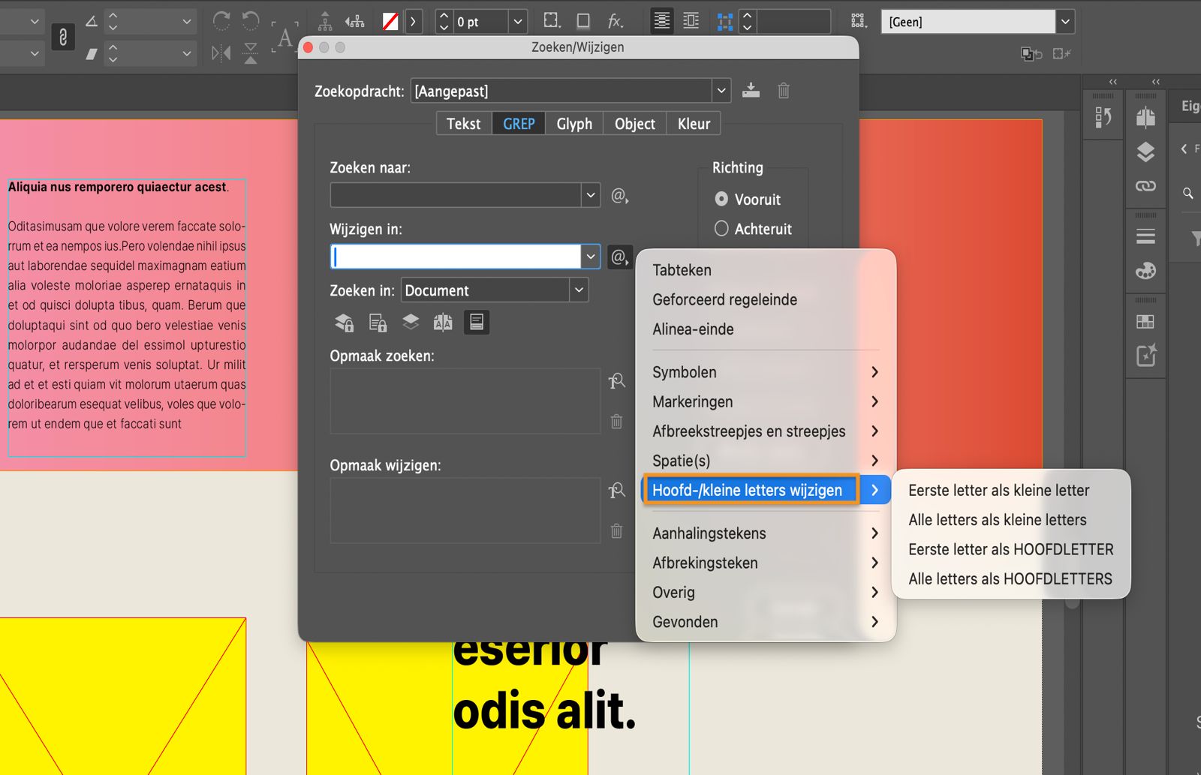This screenshot has width=1201, height=775.
Task: Clear Opmaak zoeken attributes with trash icon
Action: tap(616, 422)
